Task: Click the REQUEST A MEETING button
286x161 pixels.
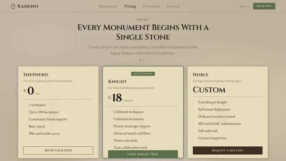Action: (227, 150)
